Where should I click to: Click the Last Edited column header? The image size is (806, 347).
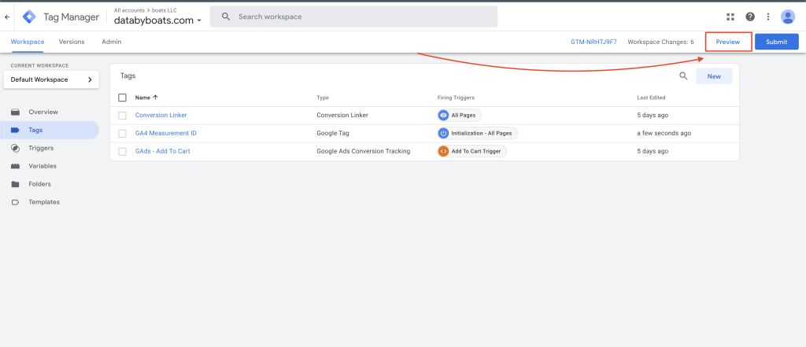pos(651,97)
